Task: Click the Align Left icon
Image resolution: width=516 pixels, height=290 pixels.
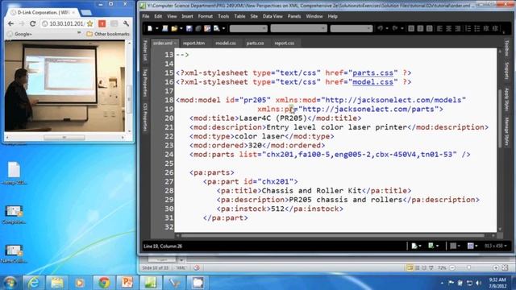Action: pyautogui.click(x=439, y=29)
